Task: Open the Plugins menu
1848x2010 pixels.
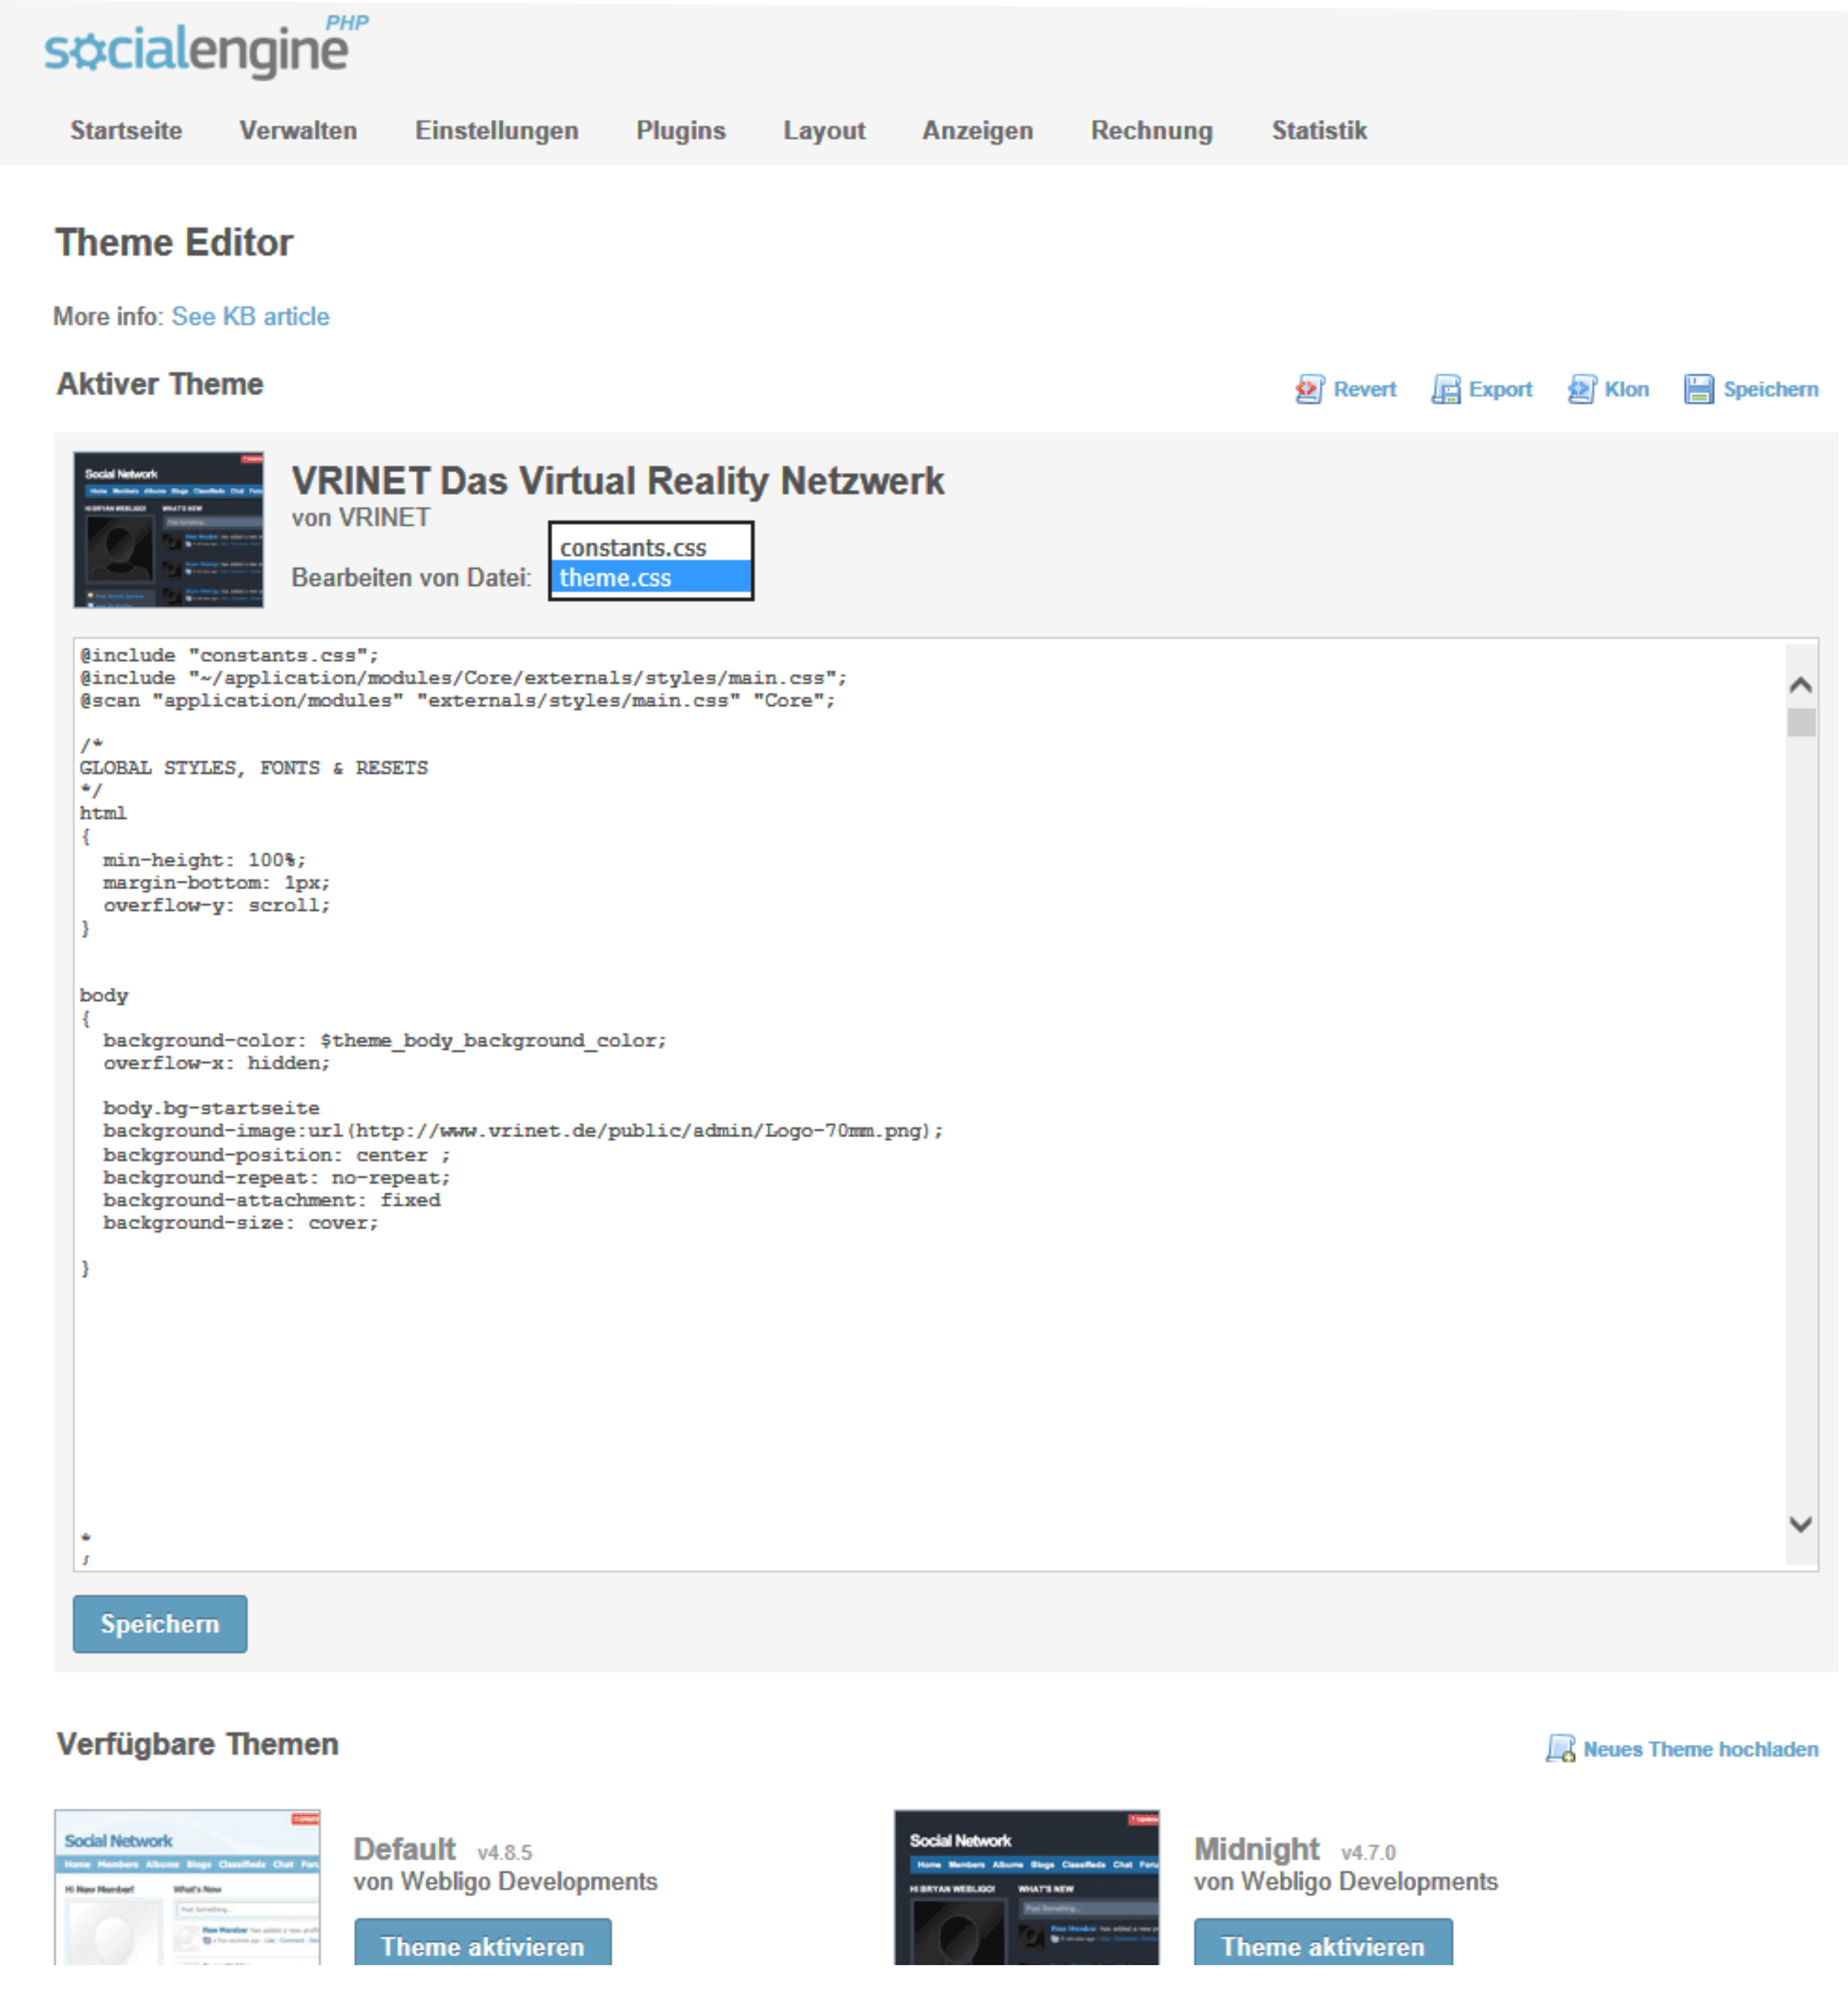Action: [681, 131]
